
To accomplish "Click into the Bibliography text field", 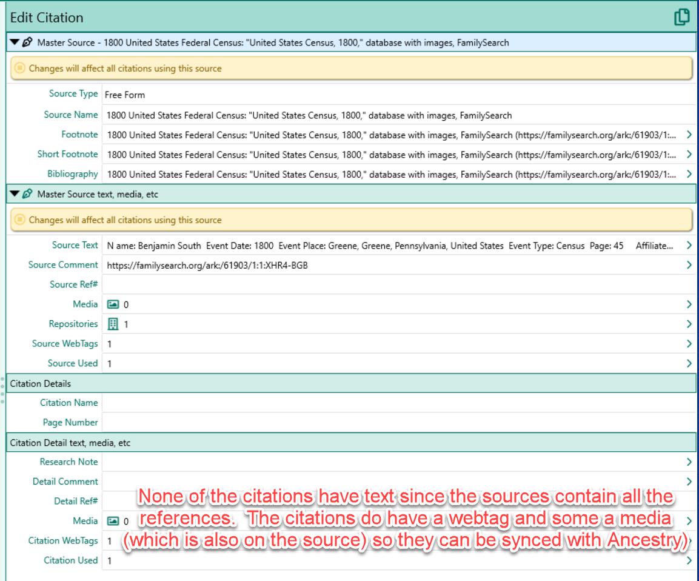I will coord(392,174).
